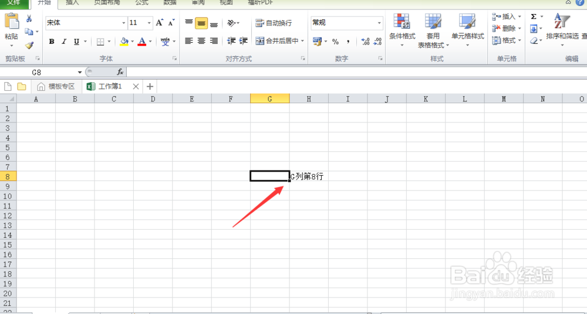Expand the merge and center dropdown arrow
This screenshot has width=587, height=314.
pyautogui.click(x=302, y=41)
